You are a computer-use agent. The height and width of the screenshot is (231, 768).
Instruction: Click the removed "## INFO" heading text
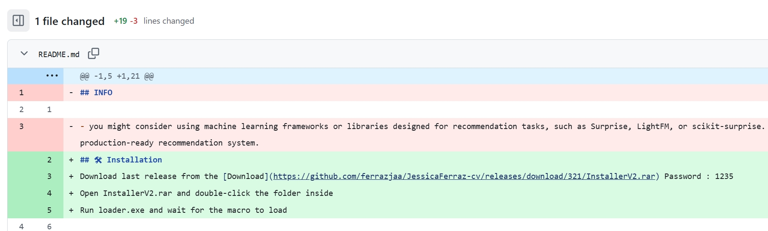96,93
